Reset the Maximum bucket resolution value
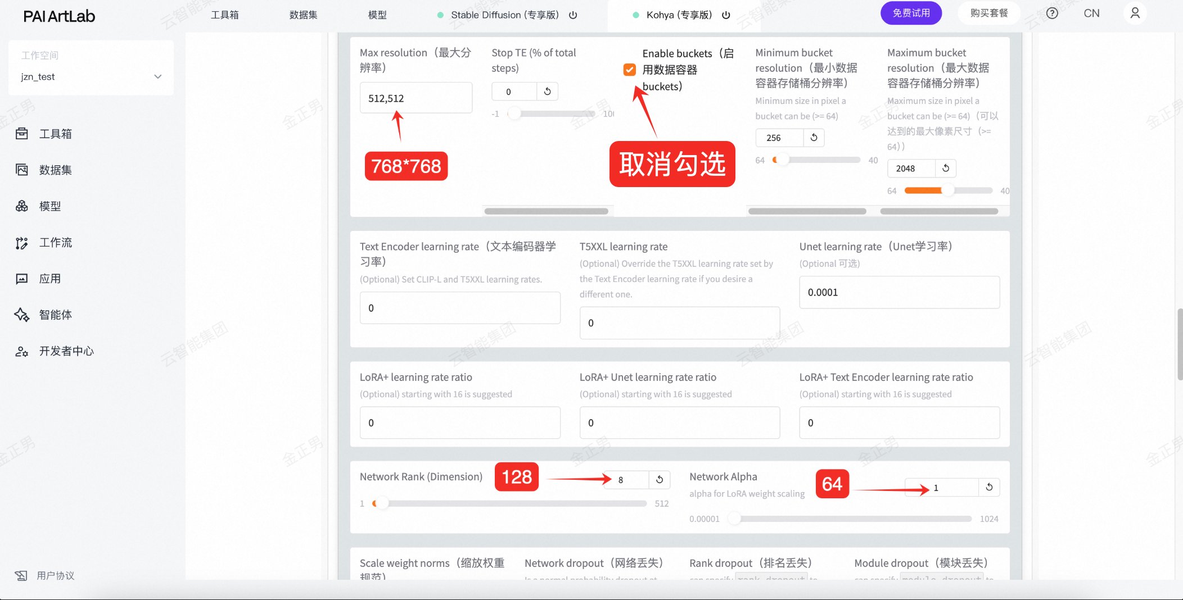Image resolution: width=1183 pixels, height=600 pixels. tap(946, 168)
